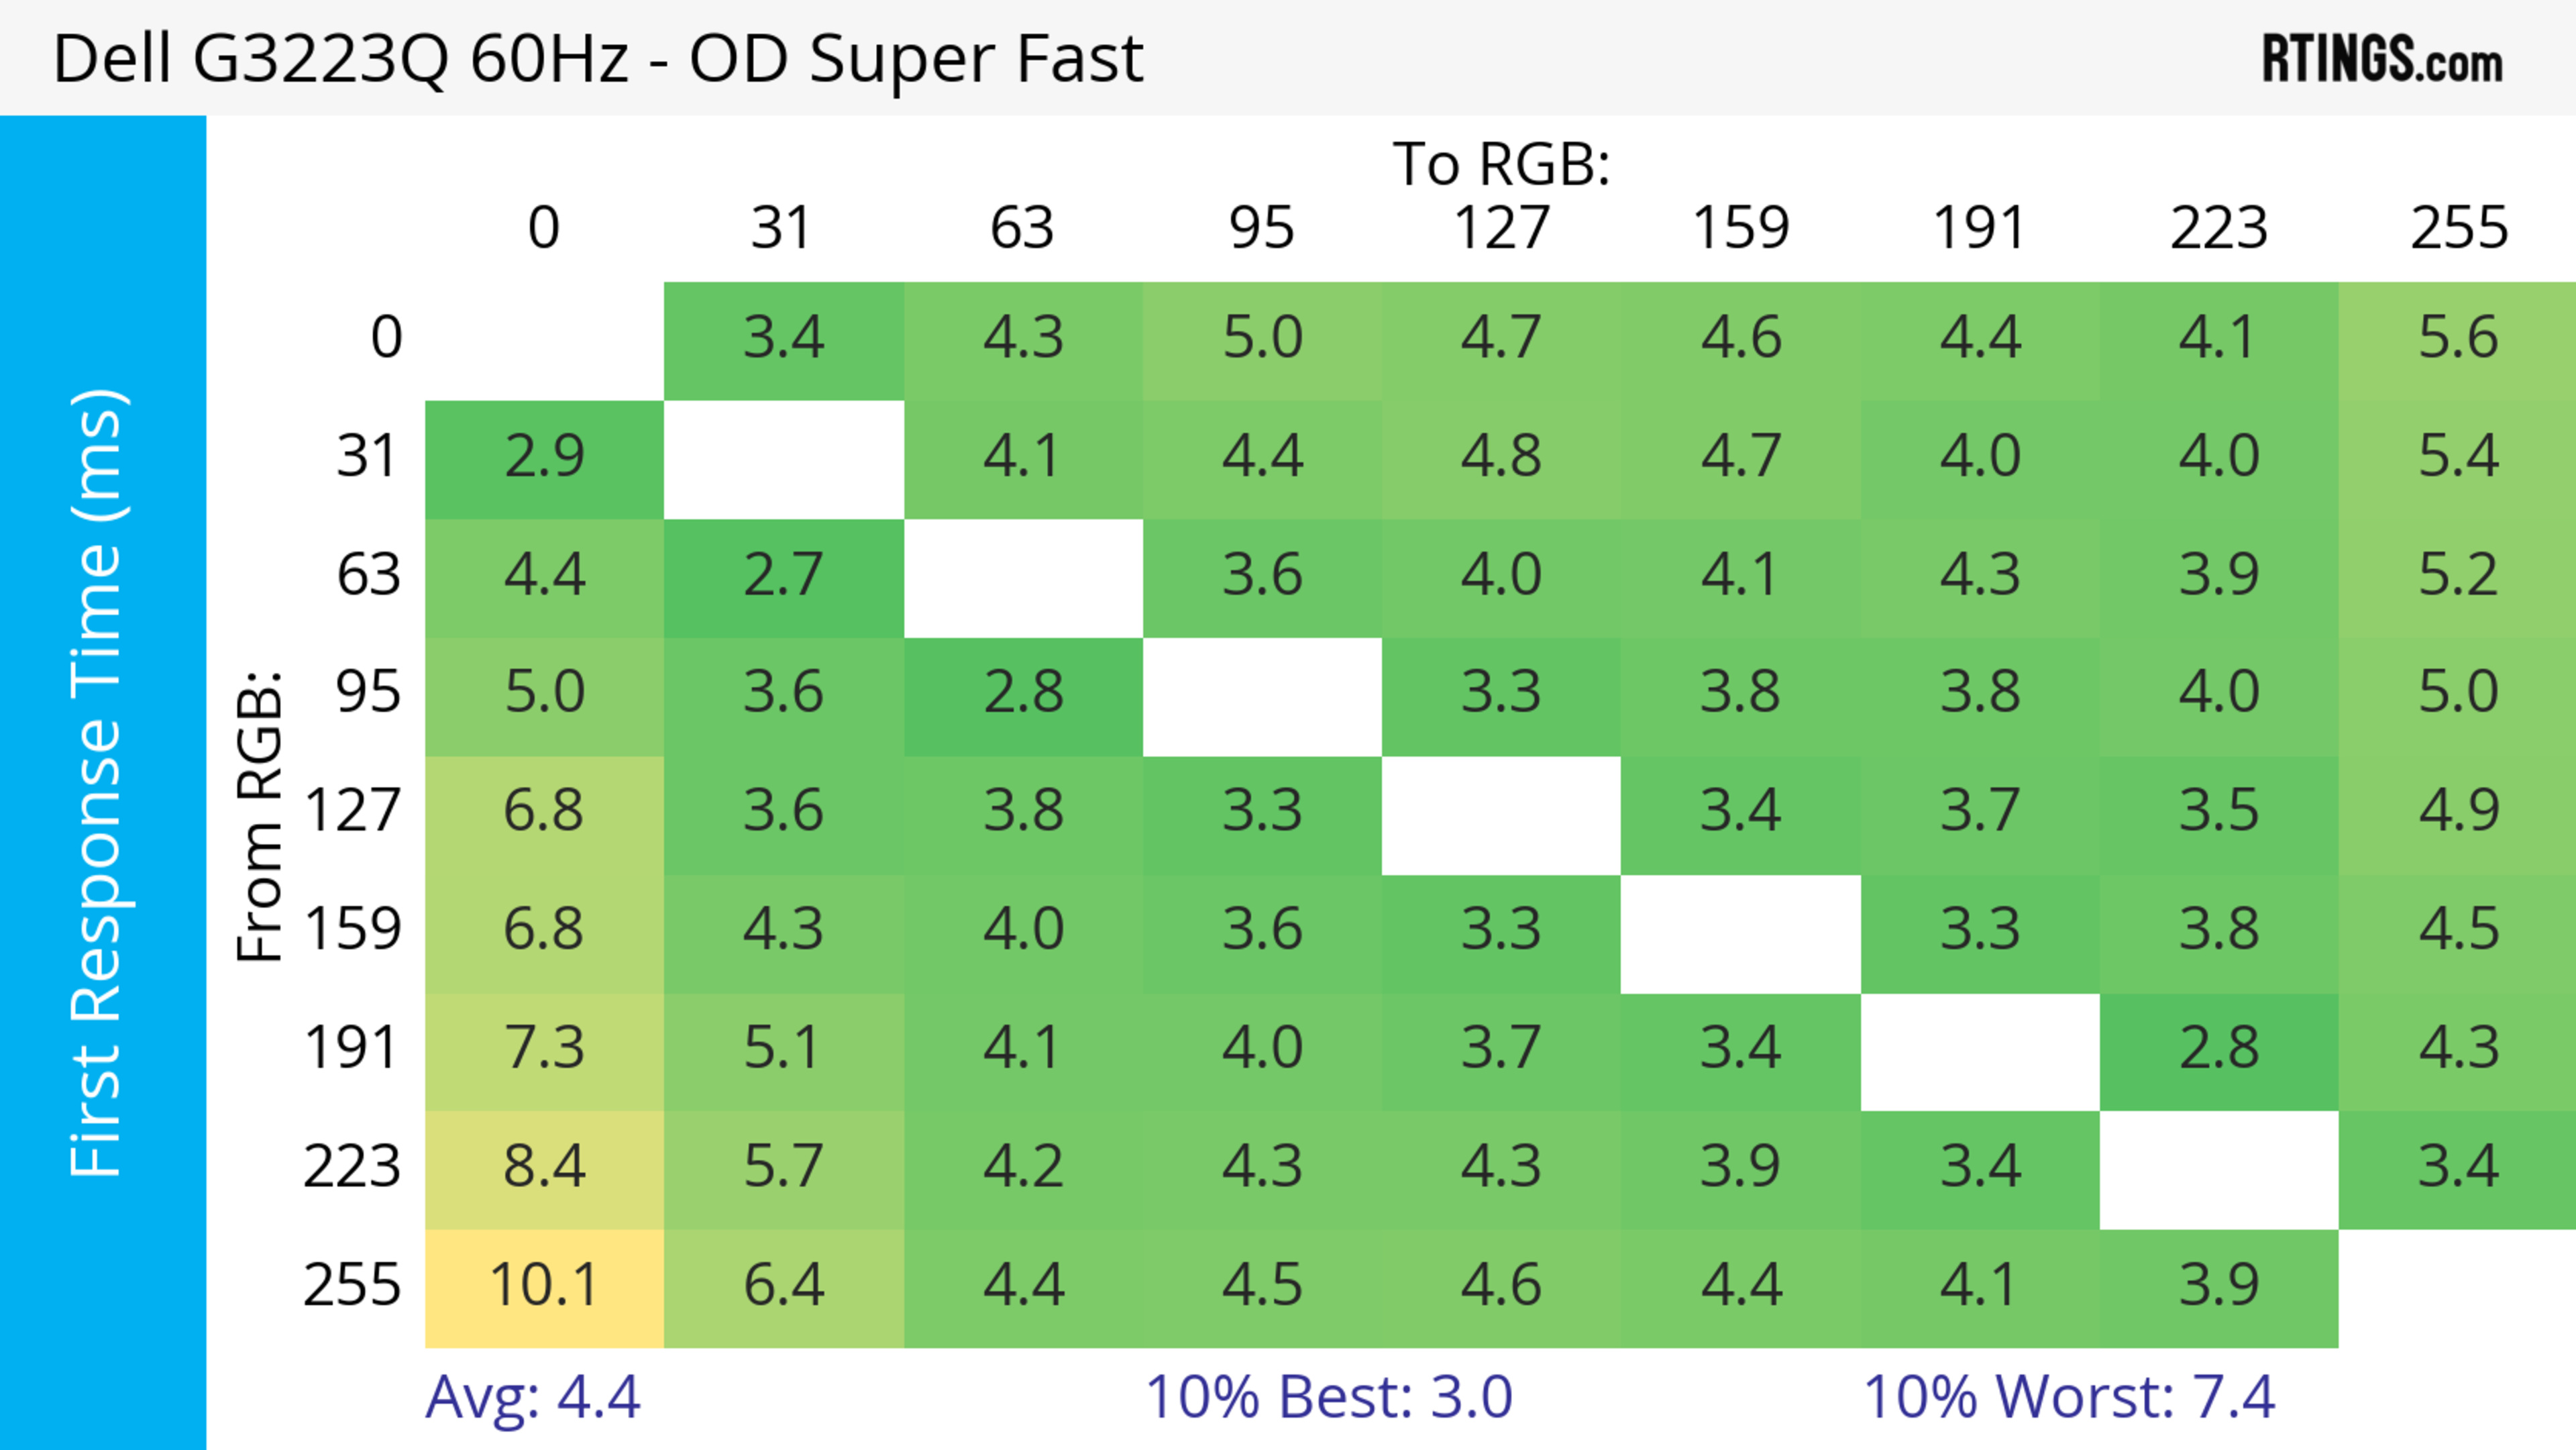Select the 6.4 ms cell
Screen dimensions: 2576x1450
[x=783, y=1285]
